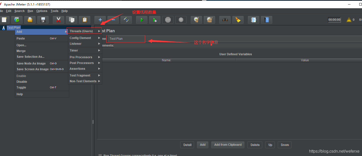Screen dimensions: 362x156
Task: Click the Detail button
Action: pyautogui.click(x=187, y=145)
